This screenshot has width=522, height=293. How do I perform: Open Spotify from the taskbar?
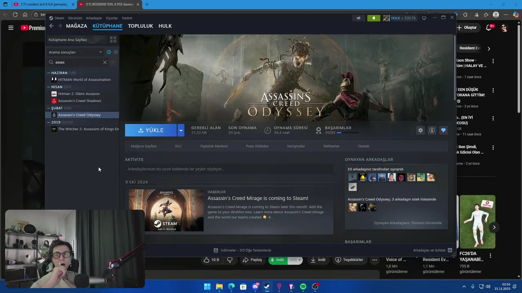click(303, 286)
